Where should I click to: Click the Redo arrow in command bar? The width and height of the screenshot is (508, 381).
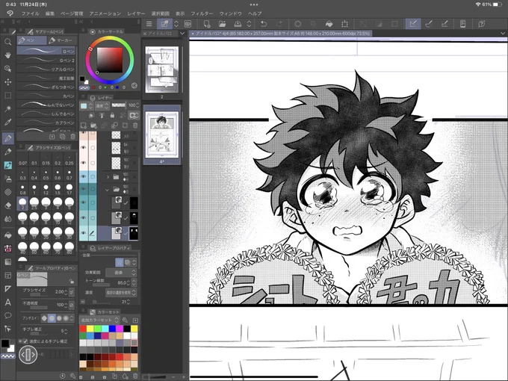click(279, 24)
